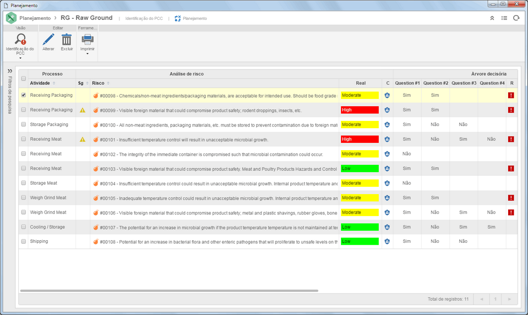Click red alert icon in #00101 row

click(511, 139)
